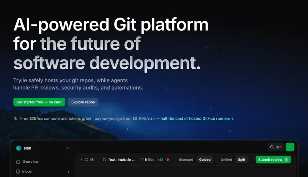Expand the alan account dropdown chevron
Viewport: 308px width, 177px height.
68,148
